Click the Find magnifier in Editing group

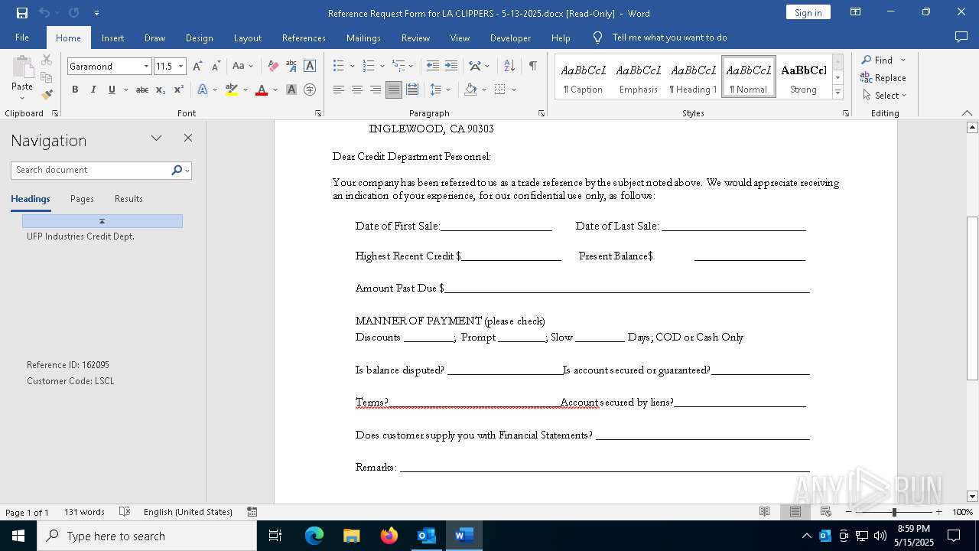click(877, 60)
